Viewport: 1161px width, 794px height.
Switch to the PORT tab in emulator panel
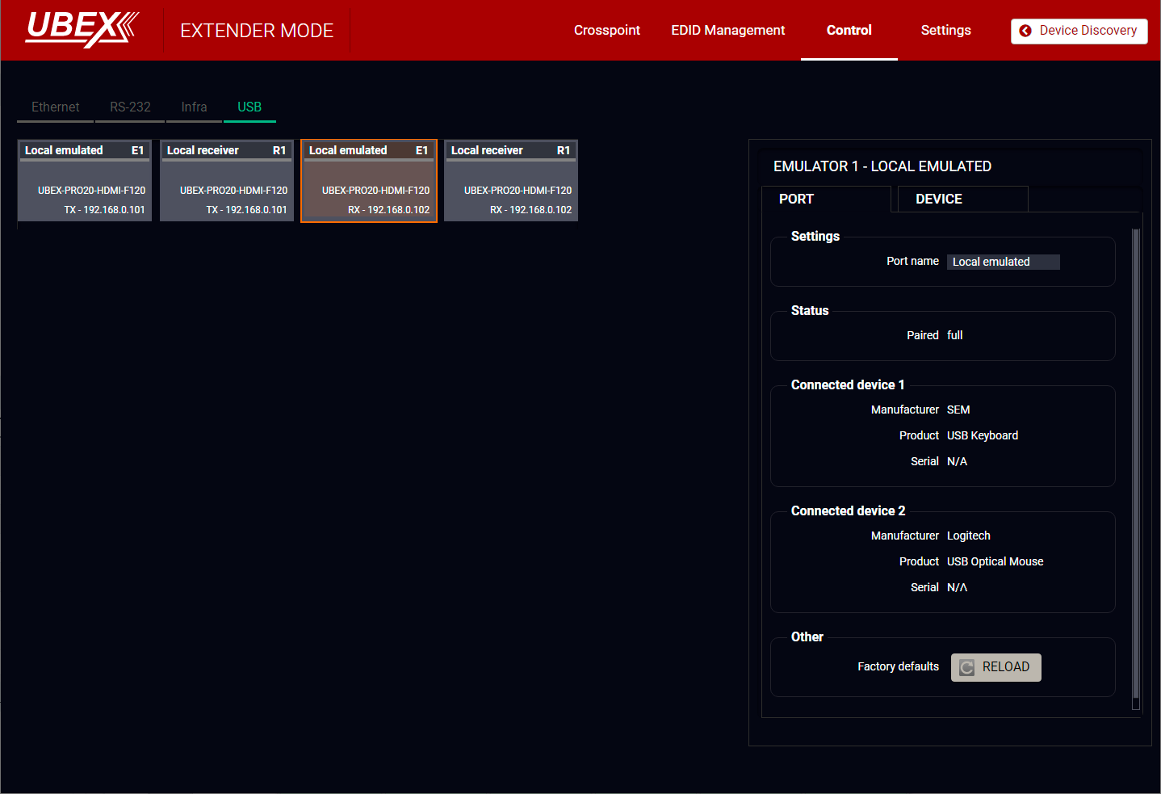click(825, 199)
